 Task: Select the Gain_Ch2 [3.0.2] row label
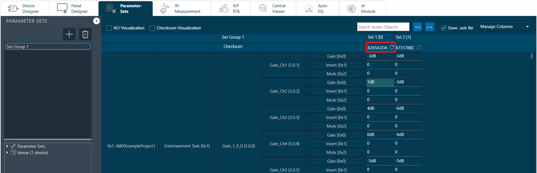284,91
